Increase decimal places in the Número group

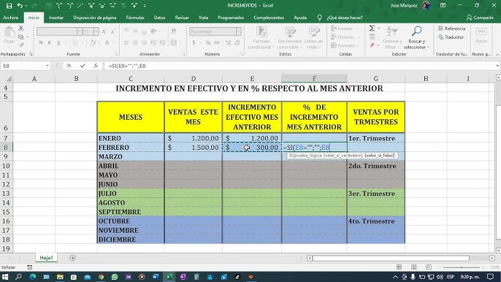(x=228, y=42)
